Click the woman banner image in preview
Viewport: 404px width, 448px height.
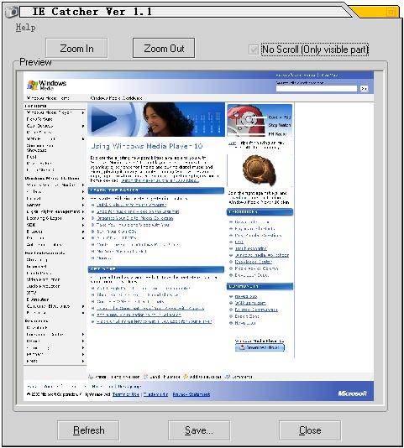click(156, 119)
